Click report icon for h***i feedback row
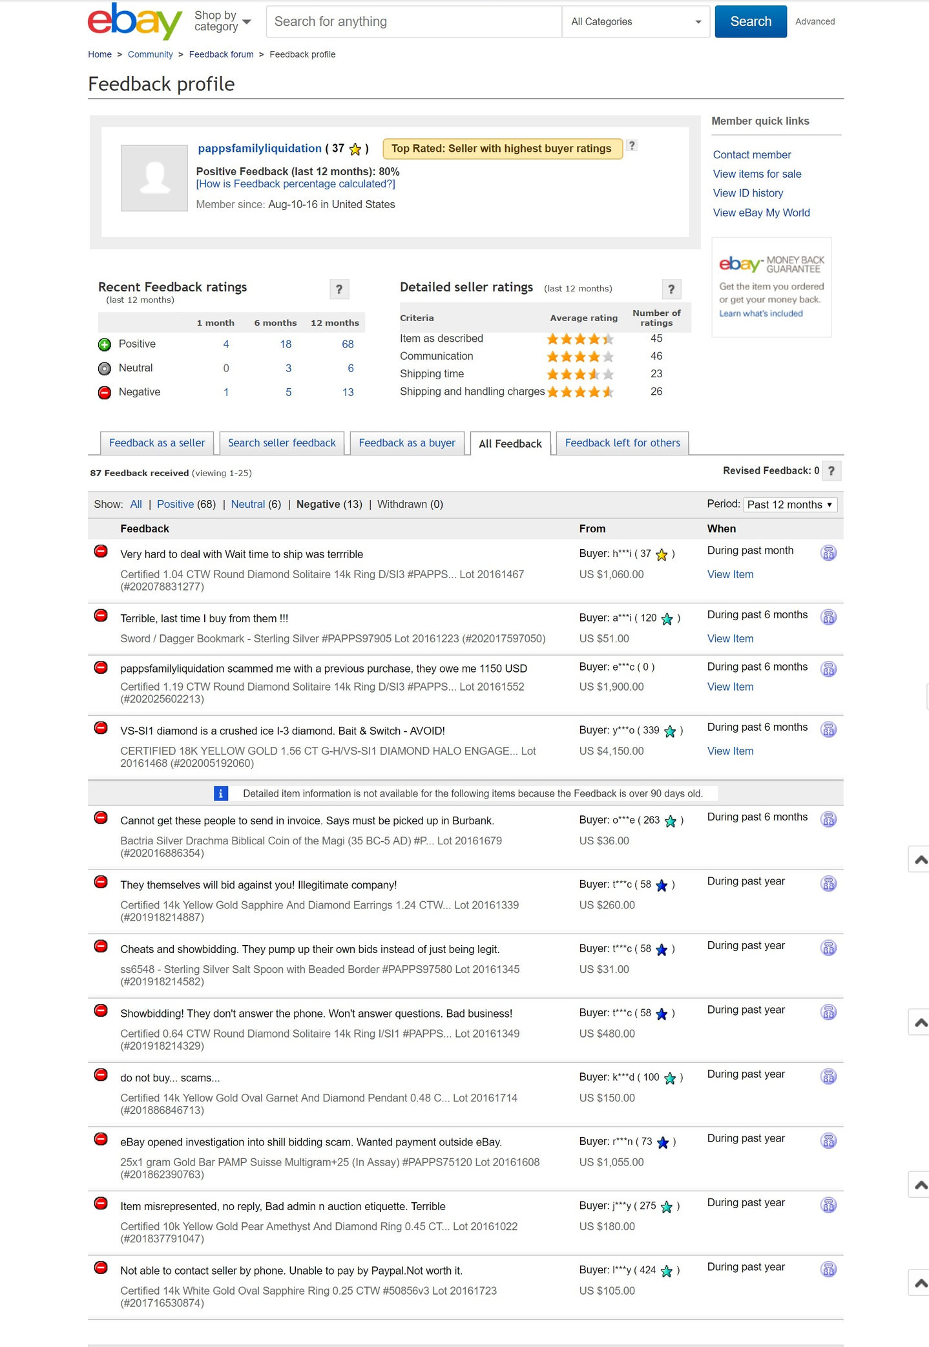Screen dimensions: 929x1347 [828, 553]
